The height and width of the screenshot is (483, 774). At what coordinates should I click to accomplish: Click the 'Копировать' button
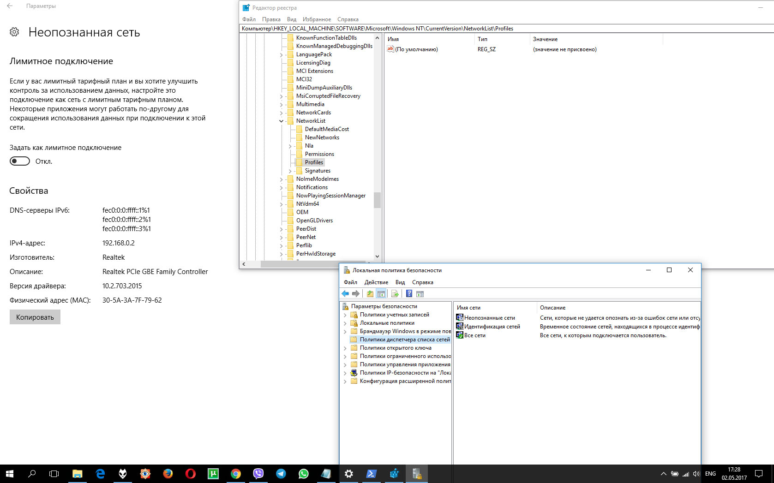(x=35, y=317)
